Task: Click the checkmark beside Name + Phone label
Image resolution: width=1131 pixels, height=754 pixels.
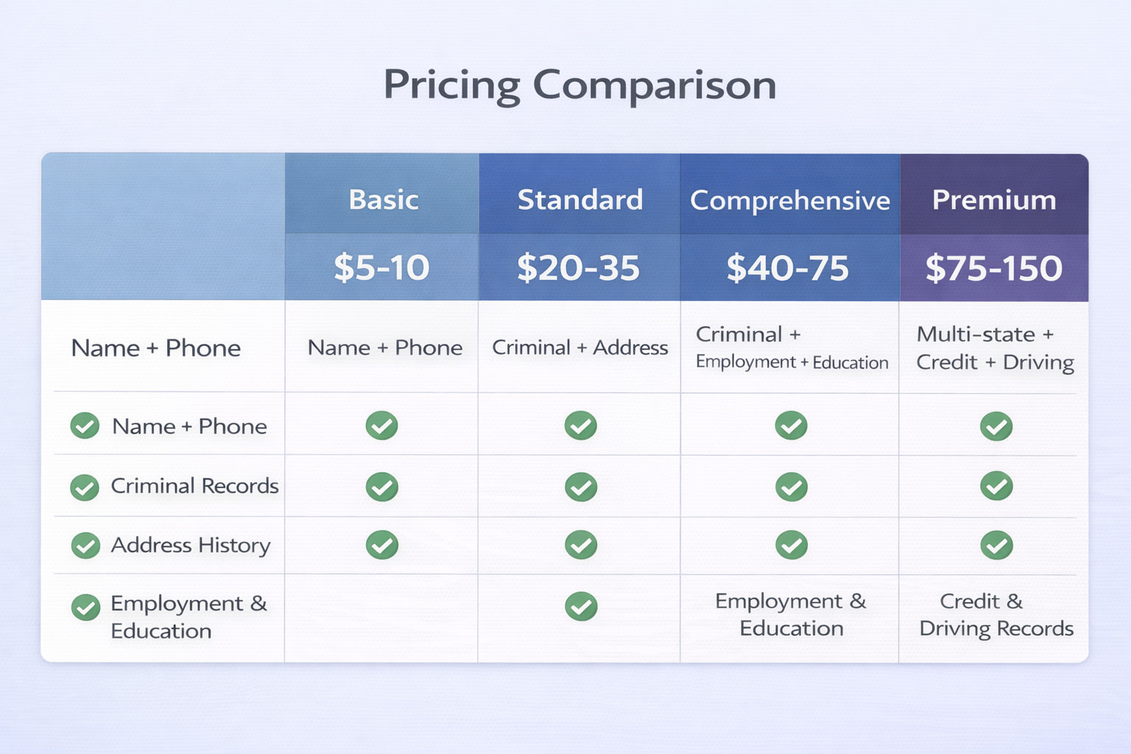Action: [x=85, y=426]
